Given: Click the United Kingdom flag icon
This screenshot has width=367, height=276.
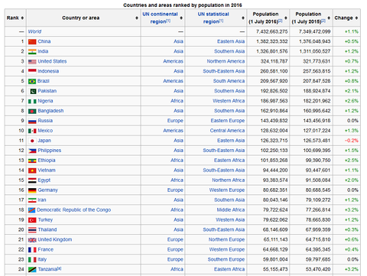Looking at the screenshot, I should coord(32,240).
